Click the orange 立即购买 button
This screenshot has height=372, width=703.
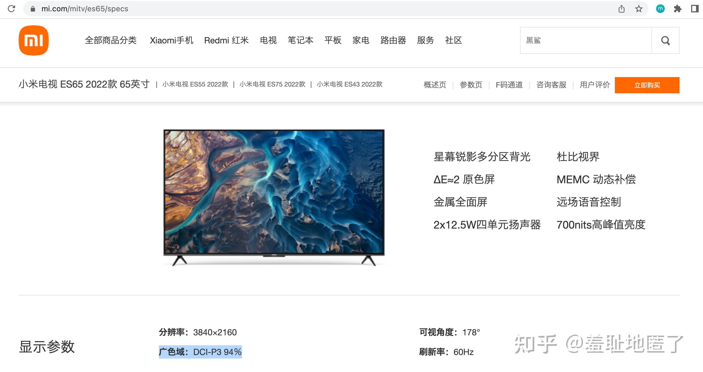pos(647,85)
